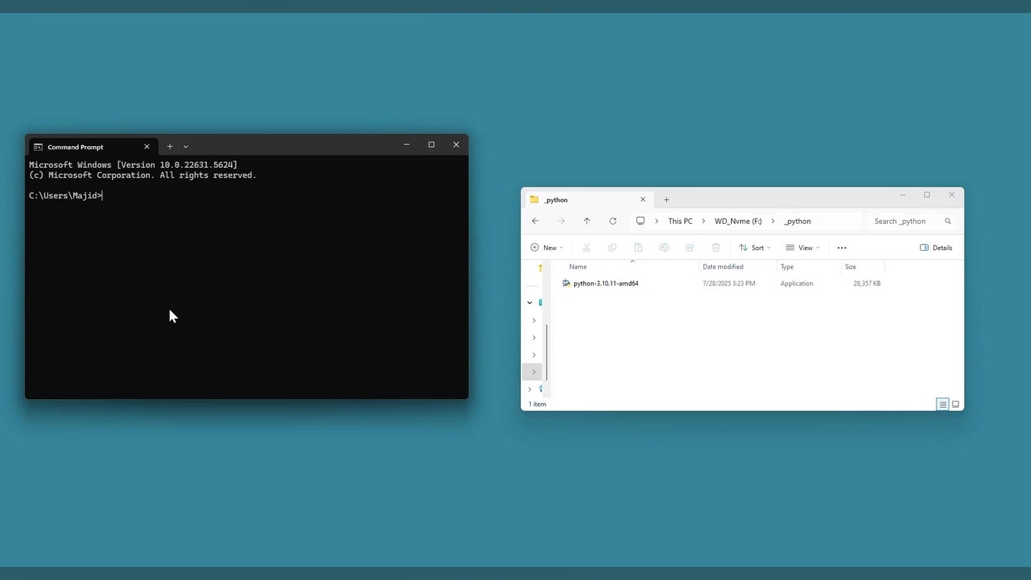Click the 1 item status bar text
The height and width of the screenshot is (580, 1031).
coord(537,405)
